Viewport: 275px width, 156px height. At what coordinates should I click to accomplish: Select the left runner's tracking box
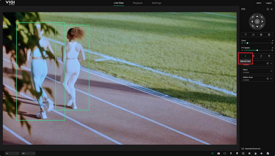pos(41,71)
